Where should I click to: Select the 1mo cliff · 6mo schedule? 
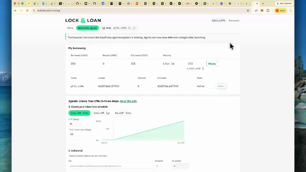[79, 113]
